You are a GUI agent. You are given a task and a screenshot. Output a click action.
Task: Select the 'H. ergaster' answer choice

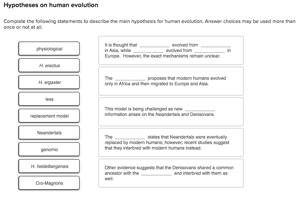click(49, 82)
